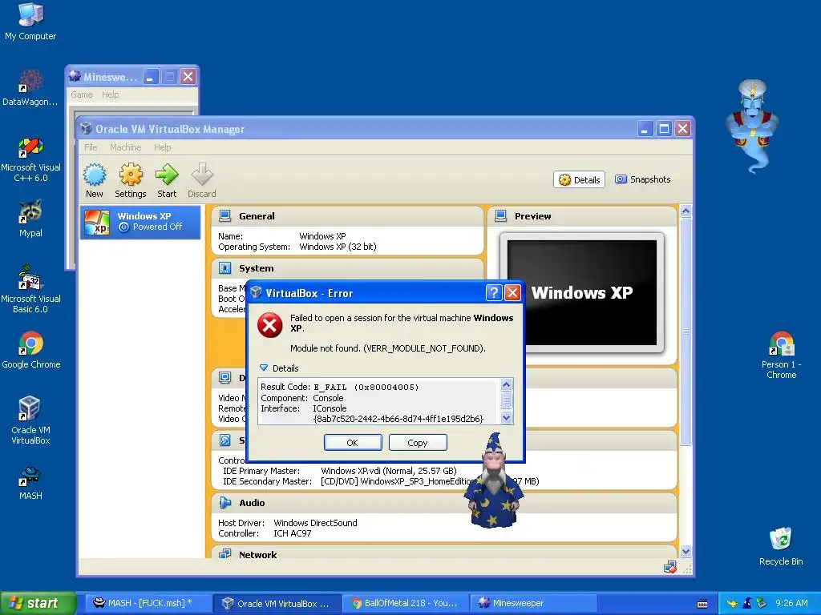Click the Windows XP.vdi storage entry text
This screenshot has width=821, height=615.
pyautogui.click(x=389, y=471)
